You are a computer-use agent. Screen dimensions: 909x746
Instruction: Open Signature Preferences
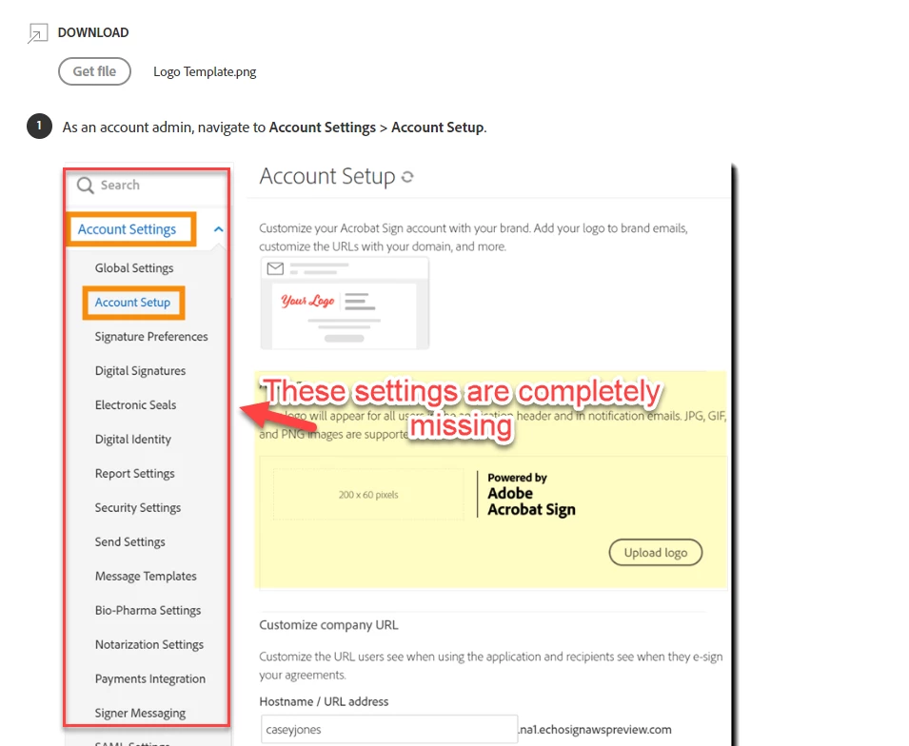151,337
